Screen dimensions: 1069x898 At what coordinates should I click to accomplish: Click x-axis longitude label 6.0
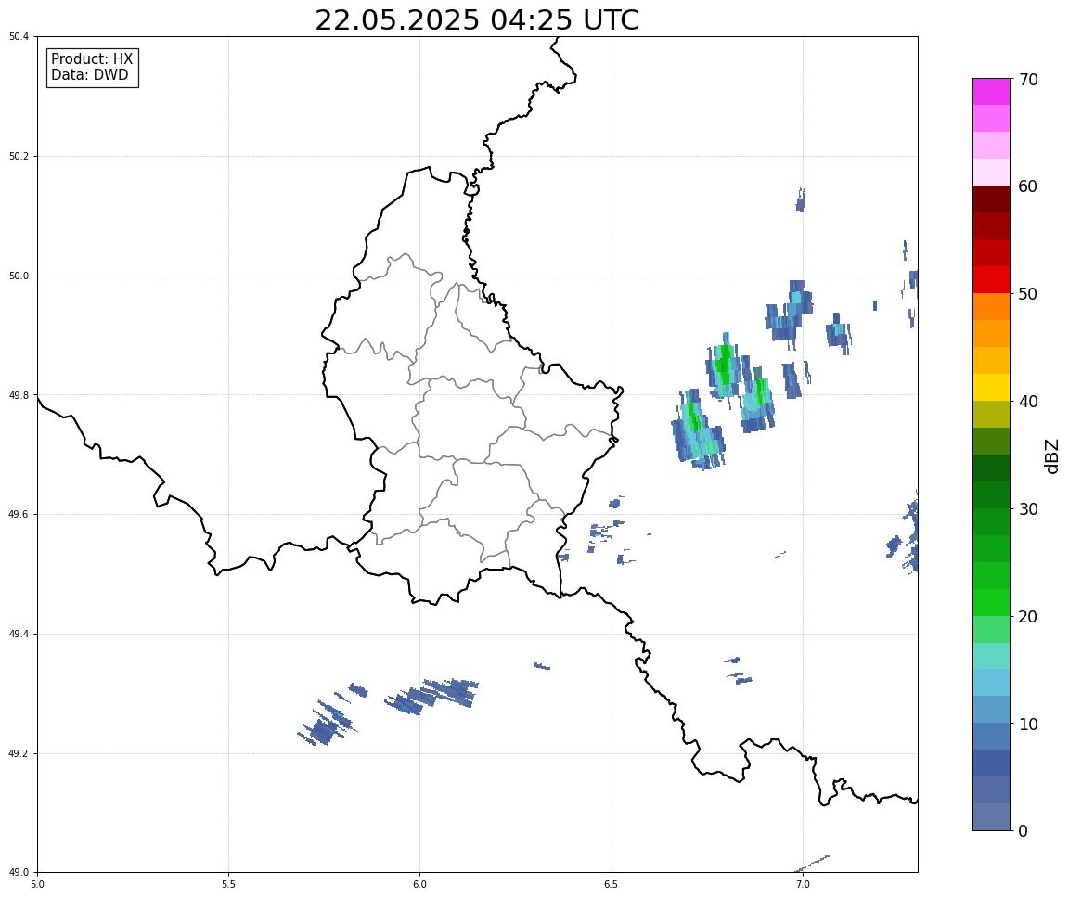tap(420, 884)
